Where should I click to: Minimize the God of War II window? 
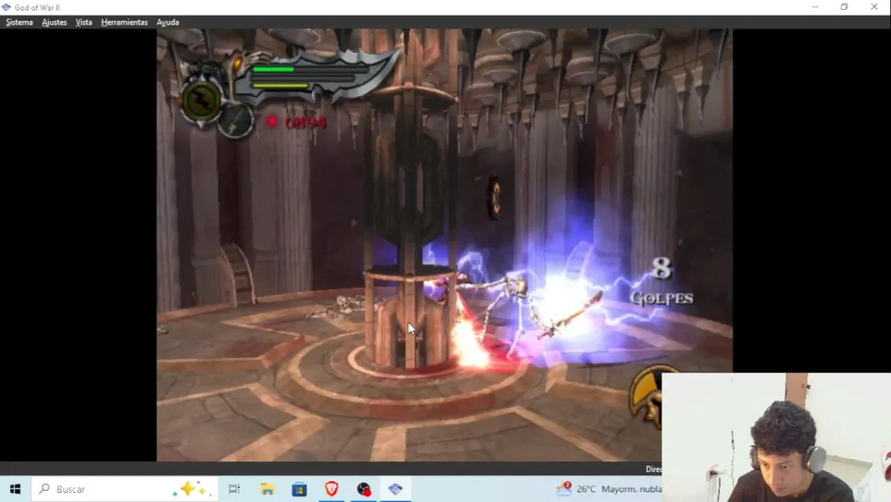tap(815, 7)
